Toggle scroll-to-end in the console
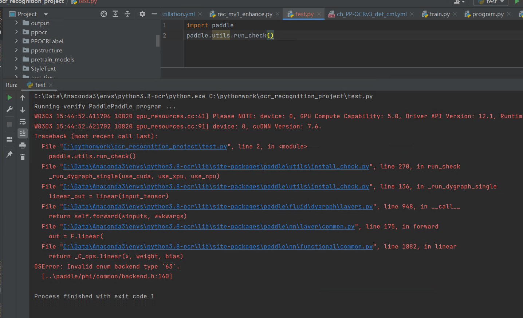523x318 pixels. 23,134
